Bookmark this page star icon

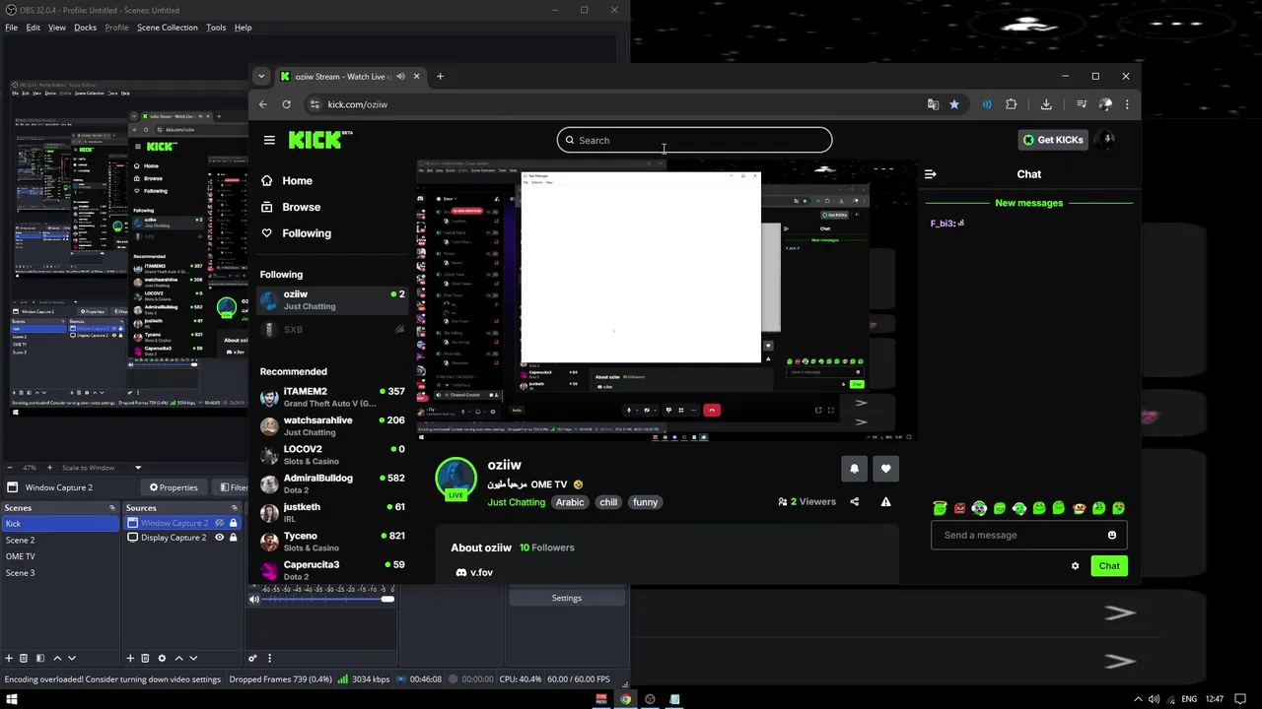(954, 104)
